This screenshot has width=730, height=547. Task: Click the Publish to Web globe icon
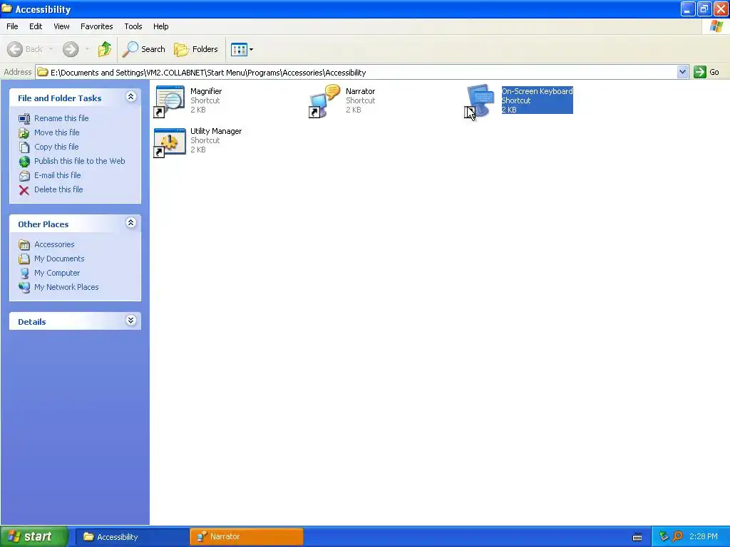click(24, 162)
